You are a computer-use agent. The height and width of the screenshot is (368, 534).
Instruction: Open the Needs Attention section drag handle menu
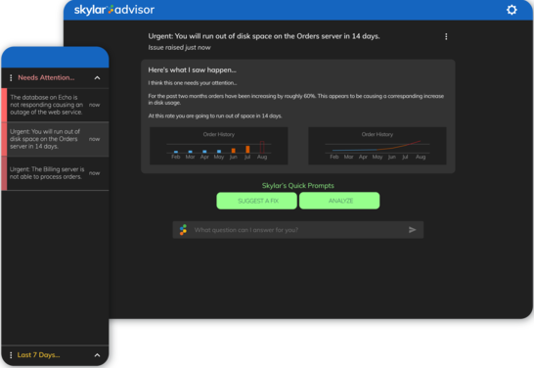[11, 77]
